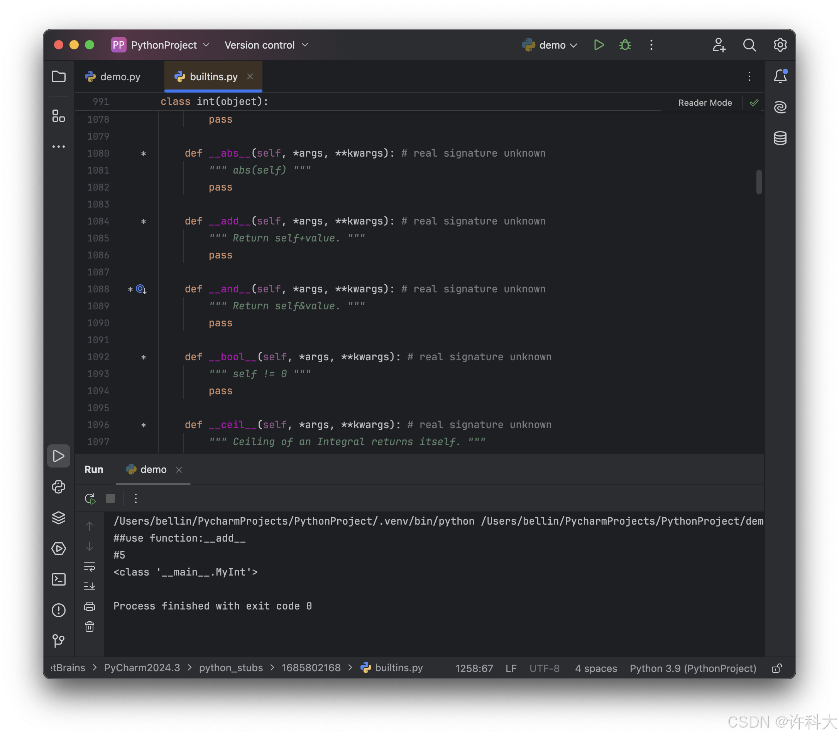The height and width of the screenshot is (736, 839).
Task: Open the Terminal tool window icon
Action: tap(59, 579)
